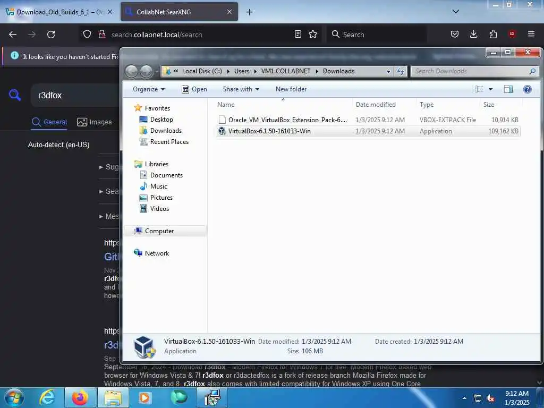Close the CollabNet SearXNG tab
Screen dimensions: 544x408
pos(229,12)
